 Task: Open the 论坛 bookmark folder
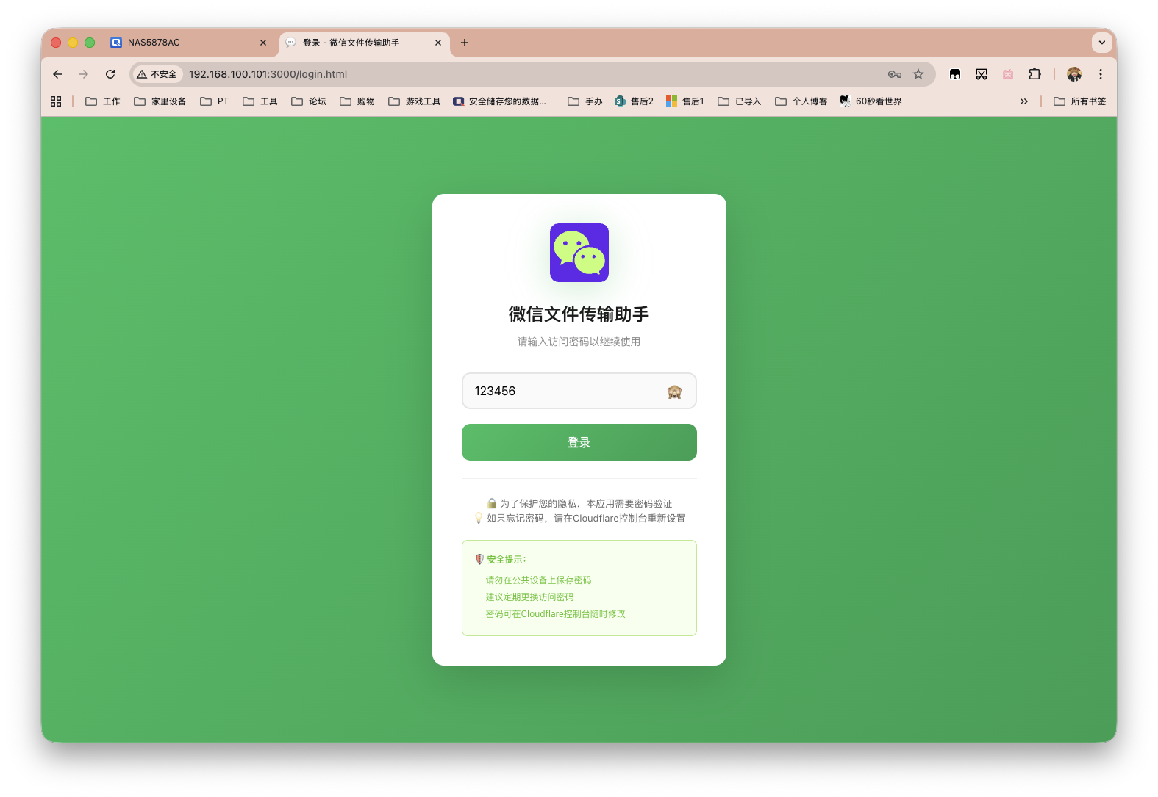point(309,101)
